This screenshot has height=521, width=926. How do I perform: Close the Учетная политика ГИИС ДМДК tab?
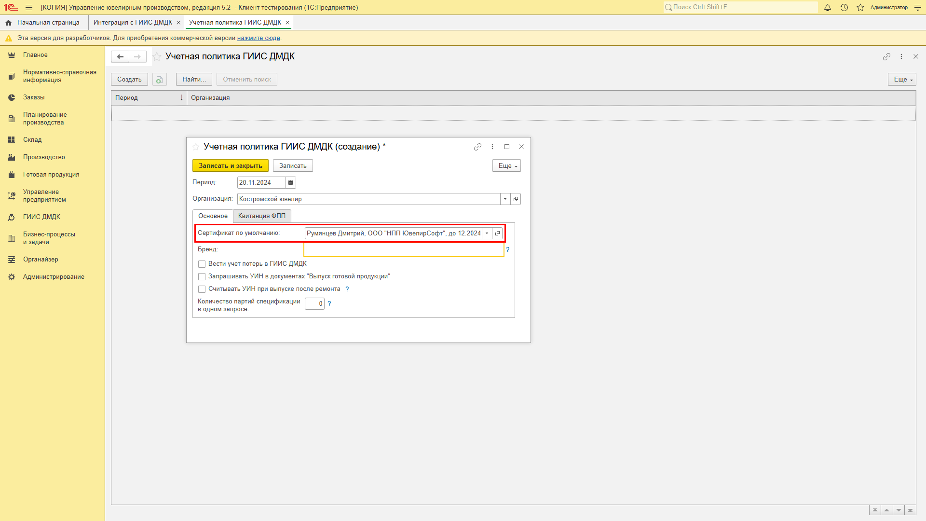287,23
